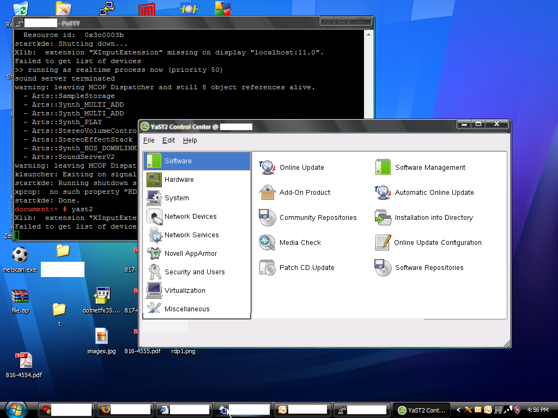Start the Media Check module
Image resolution: width=558 pixels, height=418 pixels.
pyautogui.click(x=290, y=242)
